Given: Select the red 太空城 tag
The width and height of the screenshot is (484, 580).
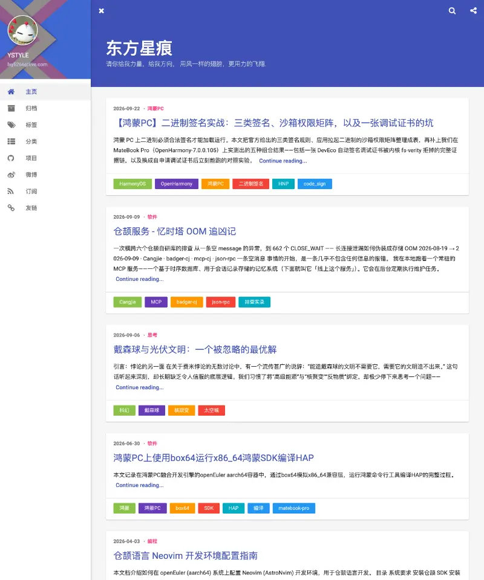Looking at the screenshot, I should click(212, 410).
